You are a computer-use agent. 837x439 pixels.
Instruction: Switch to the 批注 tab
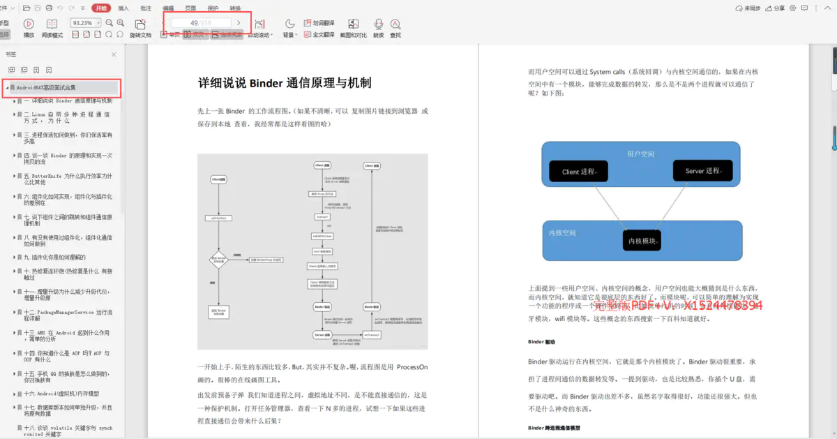(145, 8)
